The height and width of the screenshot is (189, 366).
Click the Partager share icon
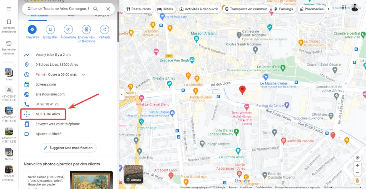104,29
